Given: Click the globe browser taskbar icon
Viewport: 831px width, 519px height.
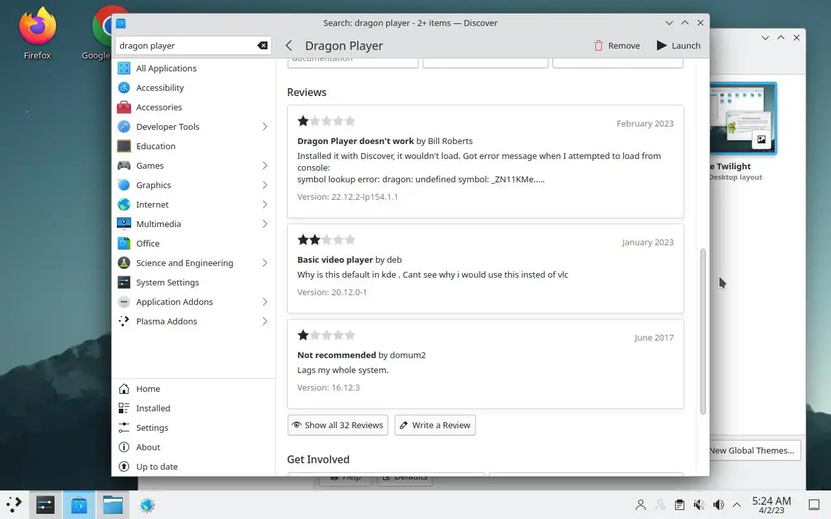Looking at the screenshot, I should [x=147, y=505].
